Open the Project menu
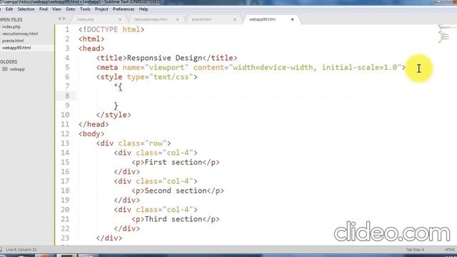Image resolution: width=457 pixels, height=257 pixels. pyautogui.click(x=101, y=9)
